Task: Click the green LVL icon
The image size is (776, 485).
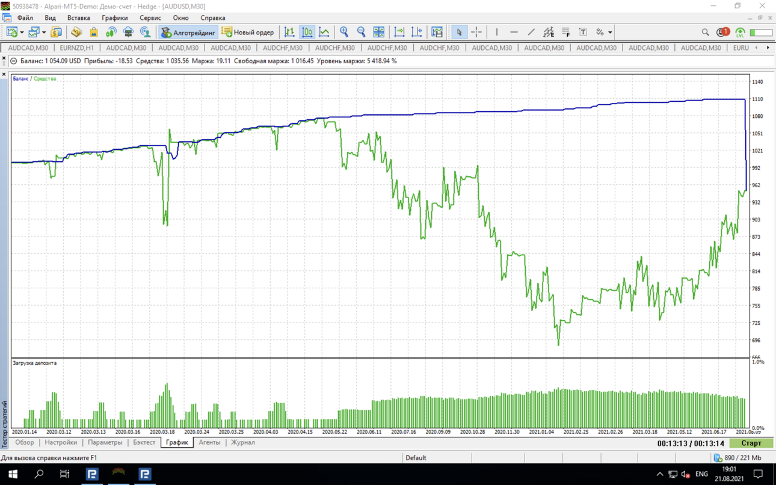Action: point(741,32)
